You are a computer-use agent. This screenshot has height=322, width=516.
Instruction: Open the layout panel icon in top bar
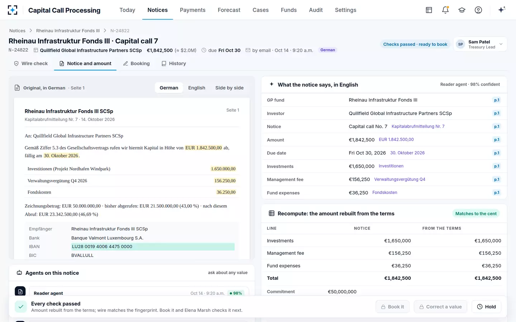coord(429,10)
